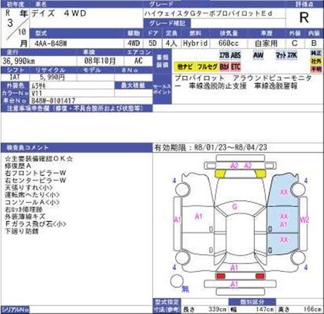Click the spare tire circle marked 無
This screenshot has height=314, width=324.
[x=177, y=281]
